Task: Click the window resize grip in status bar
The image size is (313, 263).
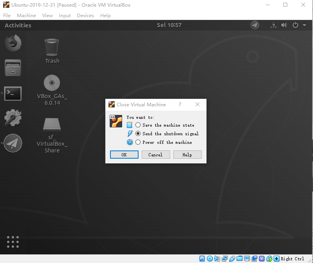Action: 310,260
